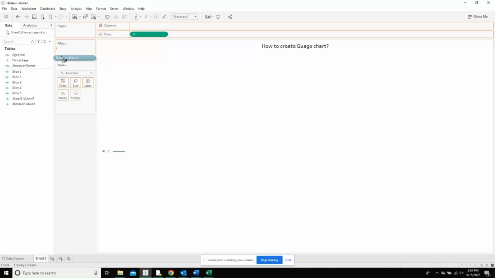495x278 pixels.
Task: Click the Show Me button
Action: (x=477, y=17)
